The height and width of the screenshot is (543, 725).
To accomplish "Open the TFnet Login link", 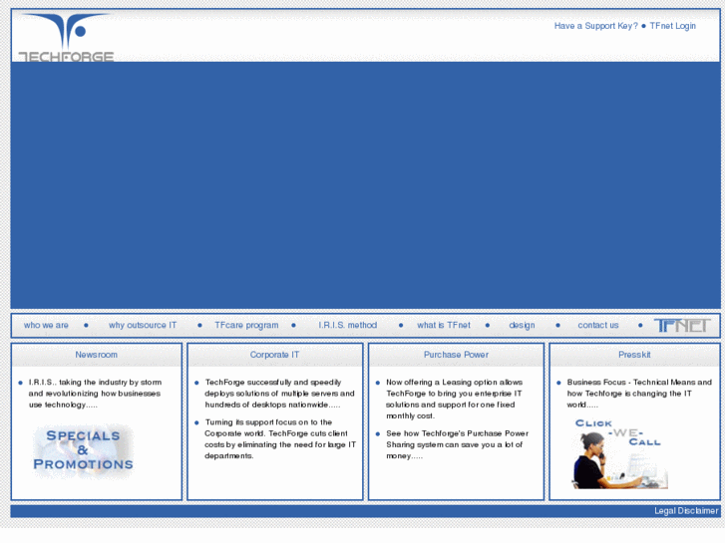I will (673, 26).
